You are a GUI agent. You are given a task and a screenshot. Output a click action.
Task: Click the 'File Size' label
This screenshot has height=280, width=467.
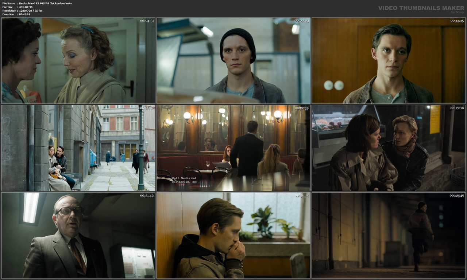[8, 7]
